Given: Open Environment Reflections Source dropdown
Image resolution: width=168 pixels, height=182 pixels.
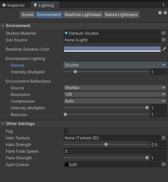Looking at the screenshot, I should pyautogui.click(x=115, y=88).
